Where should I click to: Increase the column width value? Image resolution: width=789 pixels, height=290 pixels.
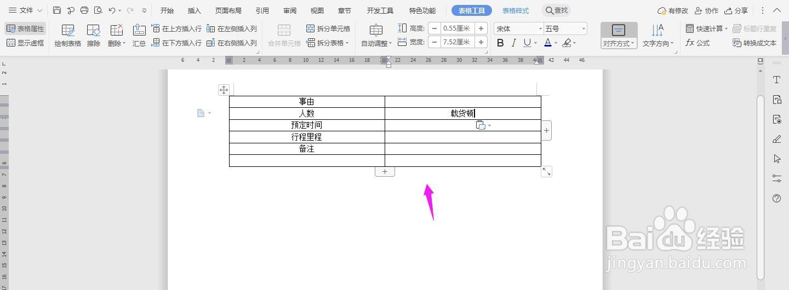481,42
